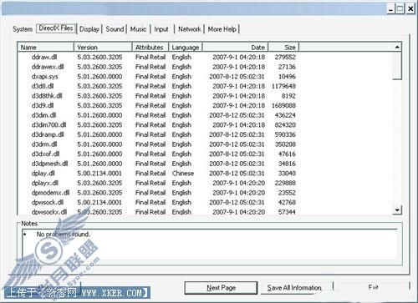
Task: Maximize the diagnostic window
Action: [400, 9]
